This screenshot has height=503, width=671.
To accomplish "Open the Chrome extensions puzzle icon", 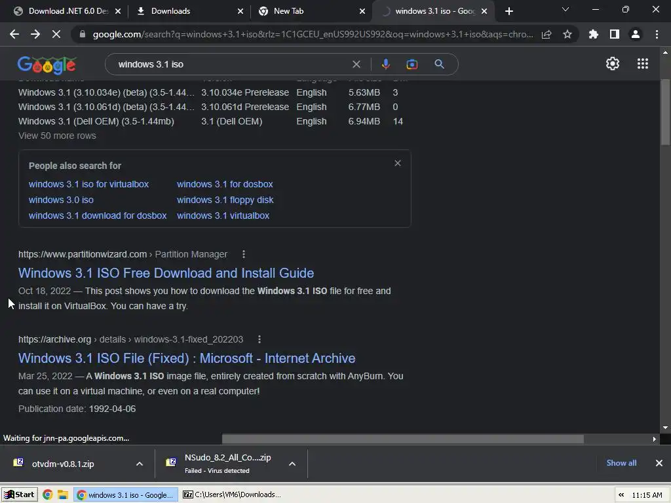I will (594, 34).
